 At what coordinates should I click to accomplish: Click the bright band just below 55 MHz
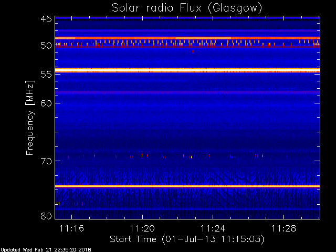[x=187, y=70]
